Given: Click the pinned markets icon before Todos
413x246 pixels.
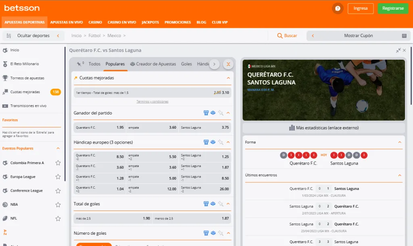Looking at the screenshot, I should (79, 64).
